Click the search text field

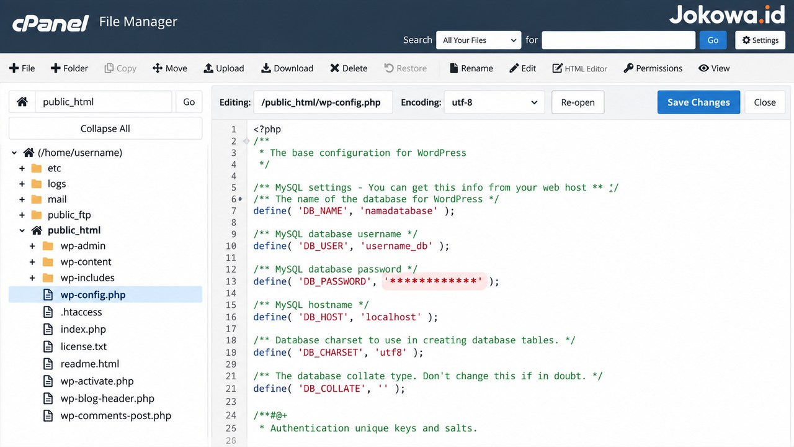coord(618,40)
